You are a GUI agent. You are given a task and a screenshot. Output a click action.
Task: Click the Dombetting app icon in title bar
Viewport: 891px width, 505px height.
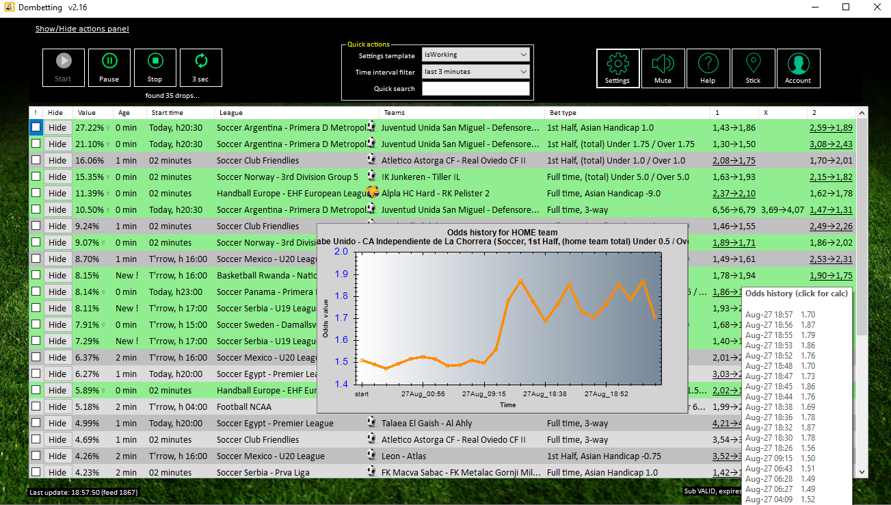tap(9, 8)
